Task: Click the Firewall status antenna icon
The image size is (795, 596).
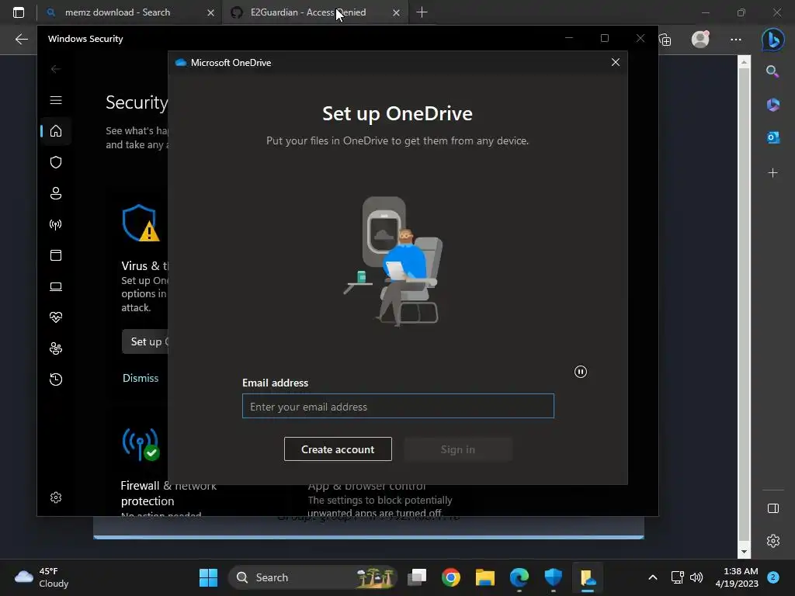Action: [141, 445]
